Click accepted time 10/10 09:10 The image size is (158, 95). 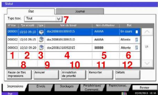pyautogui.click(x=28, y=32)
